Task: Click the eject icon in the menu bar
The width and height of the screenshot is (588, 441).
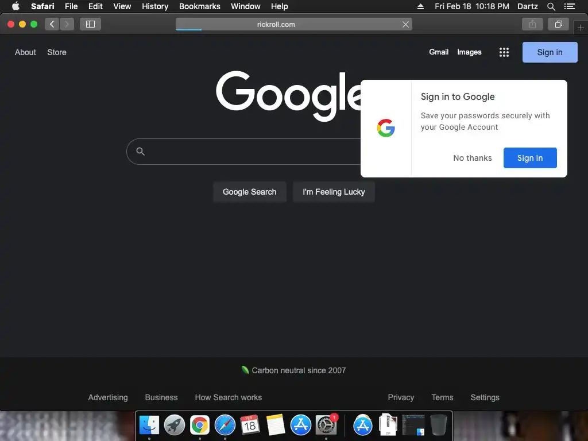Action: pos(420,6)
